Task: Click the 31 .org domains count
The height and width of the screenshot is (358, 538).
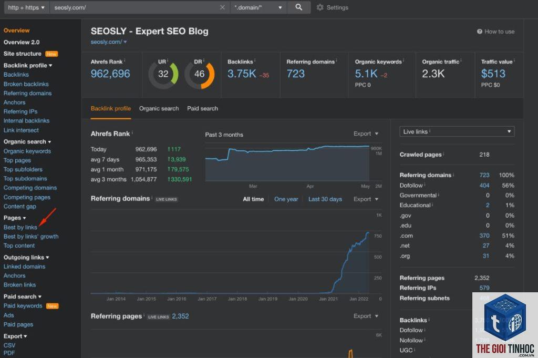Action: click(486, 255)
